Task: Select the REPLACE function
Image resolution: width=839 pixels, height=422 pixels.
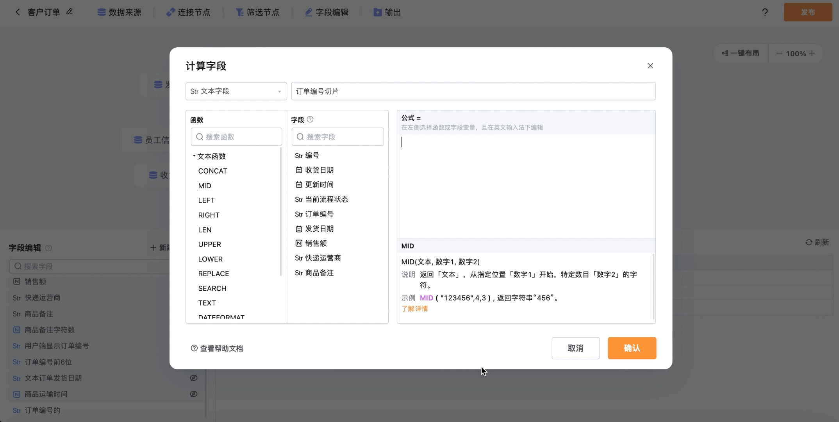Action: tap(213, 274)
